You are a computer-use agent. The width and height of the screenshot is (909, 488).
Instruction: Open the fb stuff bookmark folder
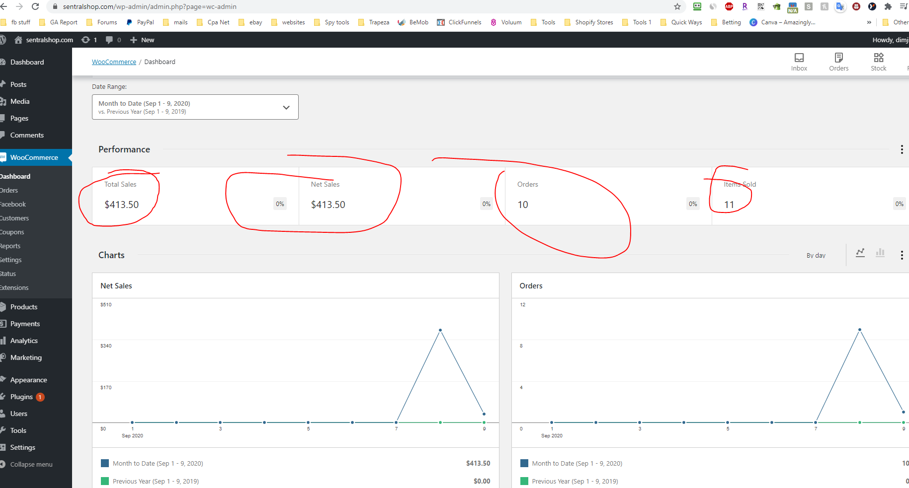tap(16, 22)
